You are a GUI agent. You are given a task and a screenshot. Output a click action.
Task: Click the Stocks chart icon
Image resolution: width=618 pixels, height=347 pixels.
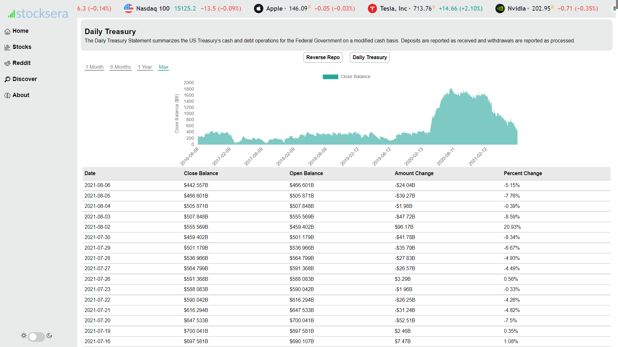click(7, 48)
